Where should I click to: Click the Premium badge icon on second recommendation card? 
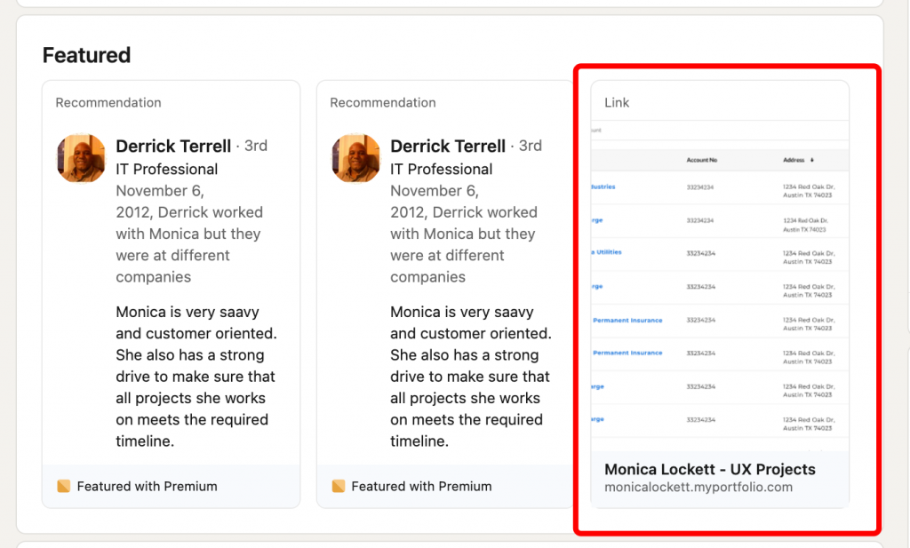click(338, 487)
